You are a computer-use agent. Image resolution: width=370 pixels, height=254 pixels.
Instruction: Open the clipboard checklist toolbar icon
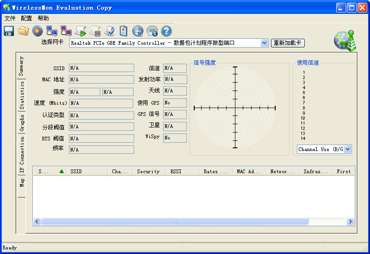pos(123,31)
